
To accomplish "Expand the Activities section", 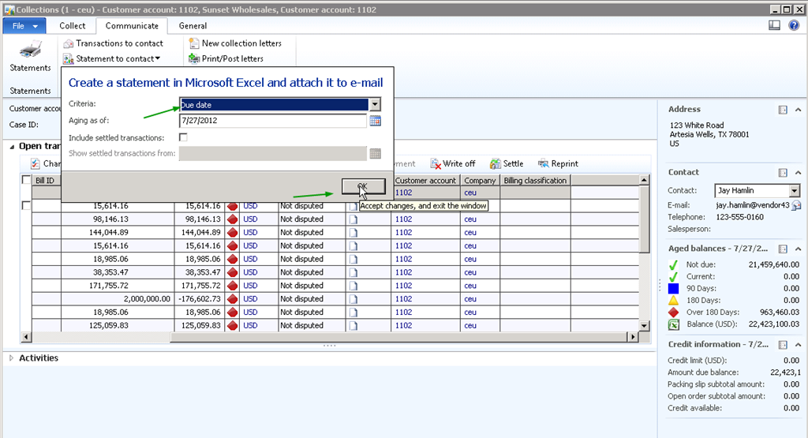I will (11, 358).
